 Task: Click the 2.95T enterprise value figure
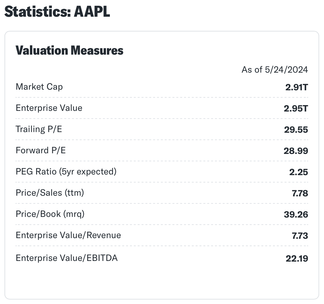(x=296, y=109)
